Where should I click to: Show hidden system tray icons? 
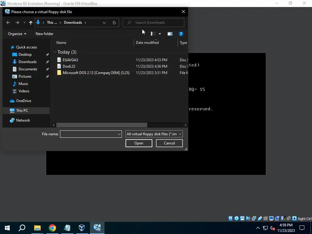258,228
